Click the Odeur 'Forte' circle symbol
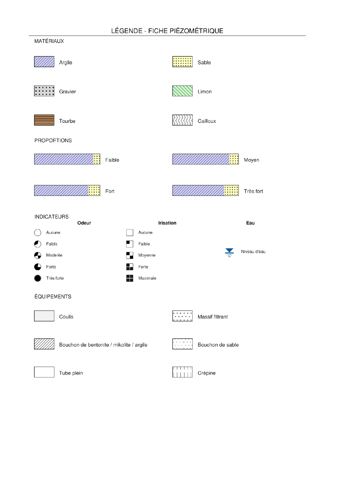 [x=38, y=267]
